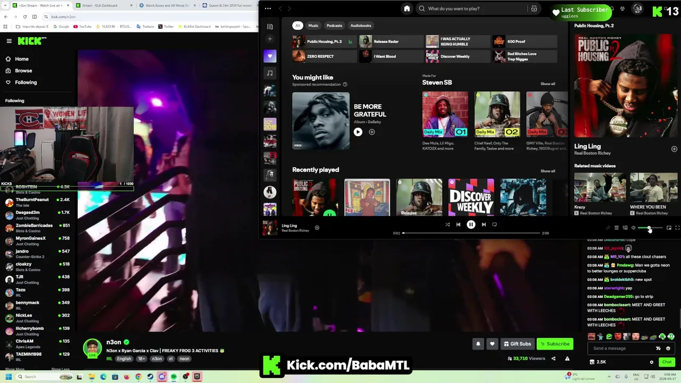Image resolution: width=681 pixels, height=383 pixels.
Task: Open the Krazy related music video
Action: pos(600,187)
